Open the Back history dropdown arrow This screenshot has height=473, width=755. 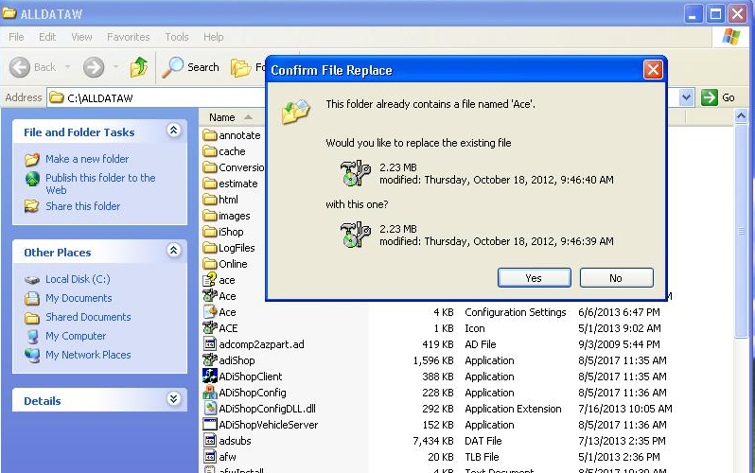pos(68,67)
